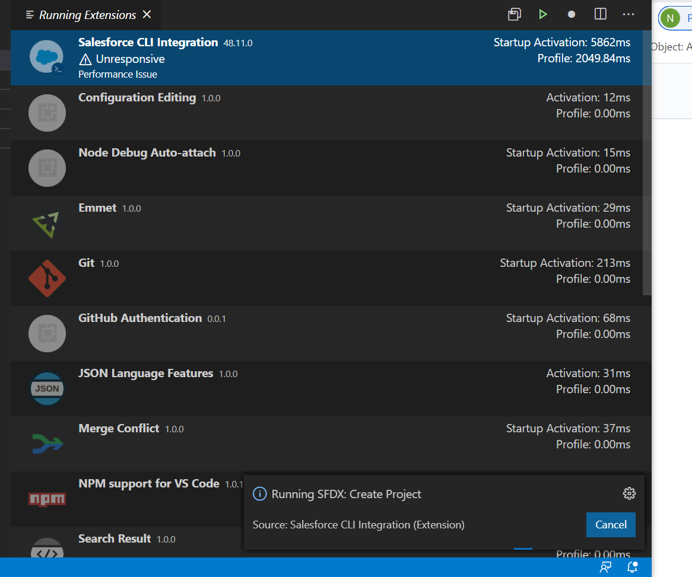Select the GitHub Authentication title

tap(140, 318)
